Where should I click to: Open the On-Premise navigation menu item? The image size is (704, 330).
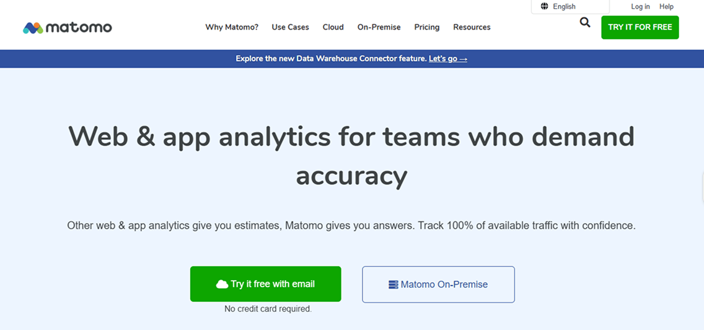[379, 27]
